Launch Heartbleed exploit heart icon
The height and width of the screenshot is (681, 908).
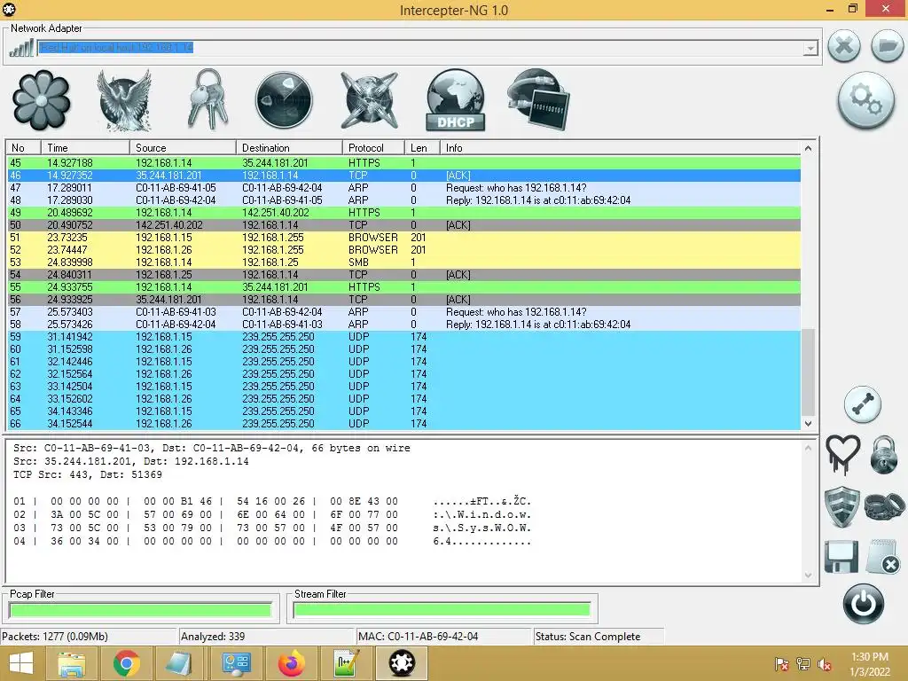tap(842, 454)
